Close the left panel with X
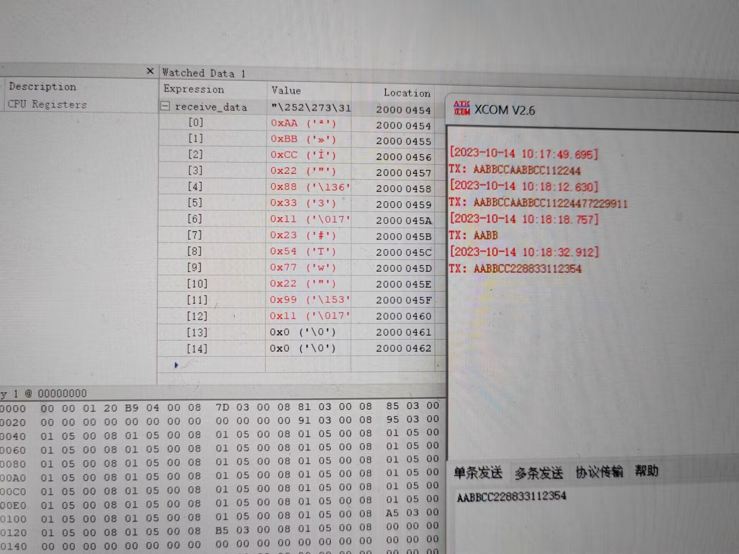Viewport: 739px width, 554px height. tap(150, 71)
